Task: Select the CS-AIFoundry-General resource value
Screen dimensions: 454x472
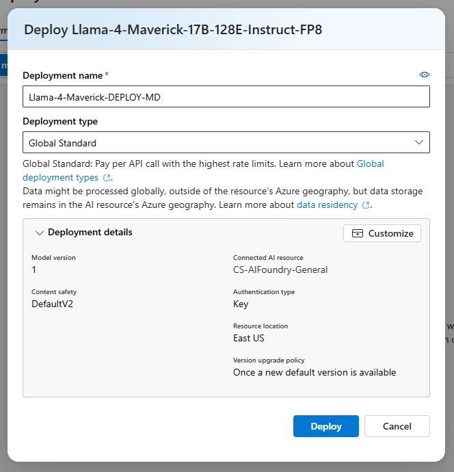Action: click(280, 270)
